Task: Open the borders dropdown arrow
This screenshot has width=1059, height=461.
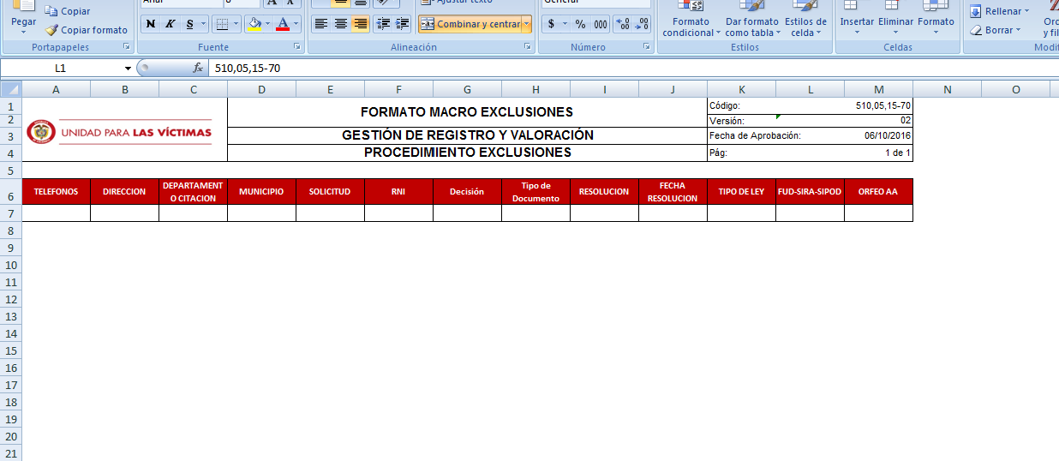Action: [x=236, y=24]
